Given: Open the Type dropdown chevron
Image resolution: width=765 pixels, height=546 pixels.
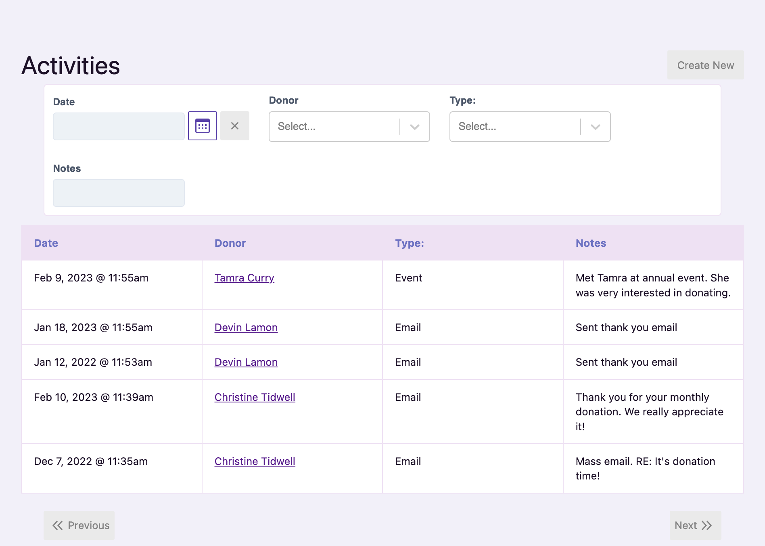Looking at the screenshot, I should tap(595, 127).
